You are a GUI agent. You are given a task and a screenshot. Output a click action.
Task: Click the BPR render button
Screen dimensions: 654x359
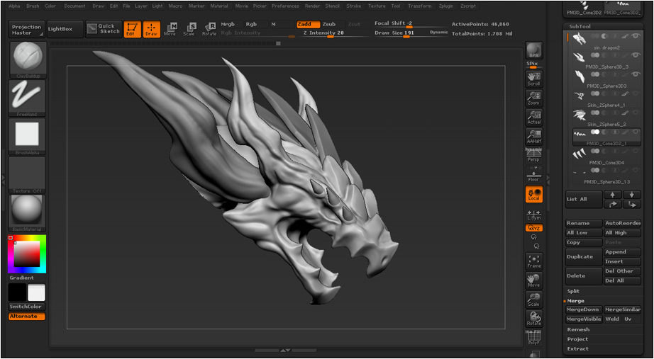(x=534, y=50)
